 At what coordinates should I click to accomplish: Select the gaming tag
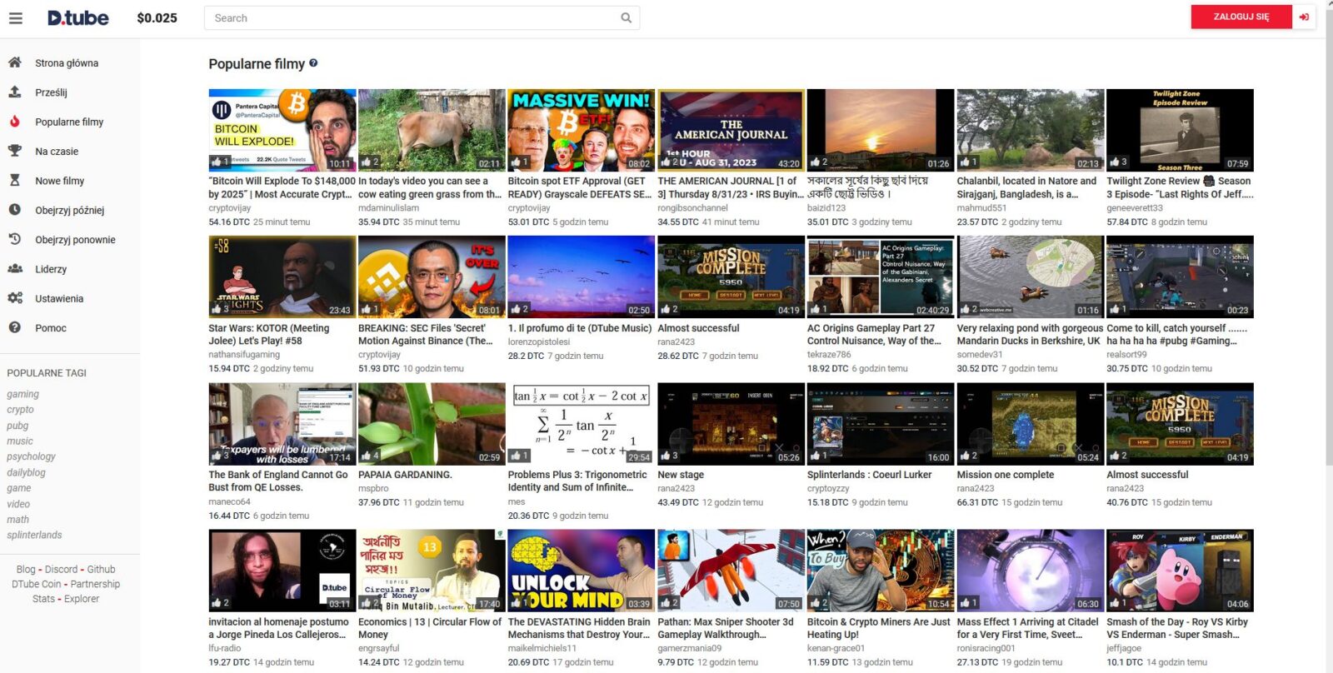tap(22, 394)
